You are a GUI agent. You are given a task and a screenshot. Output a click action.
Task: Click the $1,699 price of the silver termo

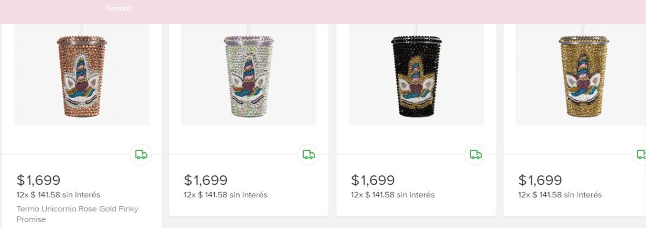click(206, 180)
